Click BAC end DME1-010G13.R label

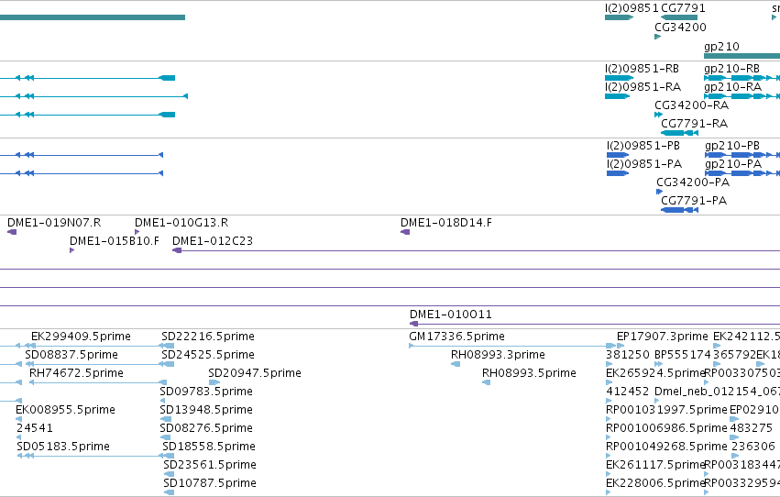[x=181, y=223]
